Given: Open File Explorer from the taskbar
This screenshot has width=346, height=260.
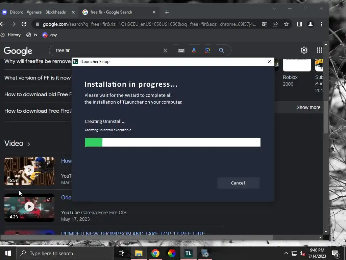Looking at the screenshot, I should [139, 253].
